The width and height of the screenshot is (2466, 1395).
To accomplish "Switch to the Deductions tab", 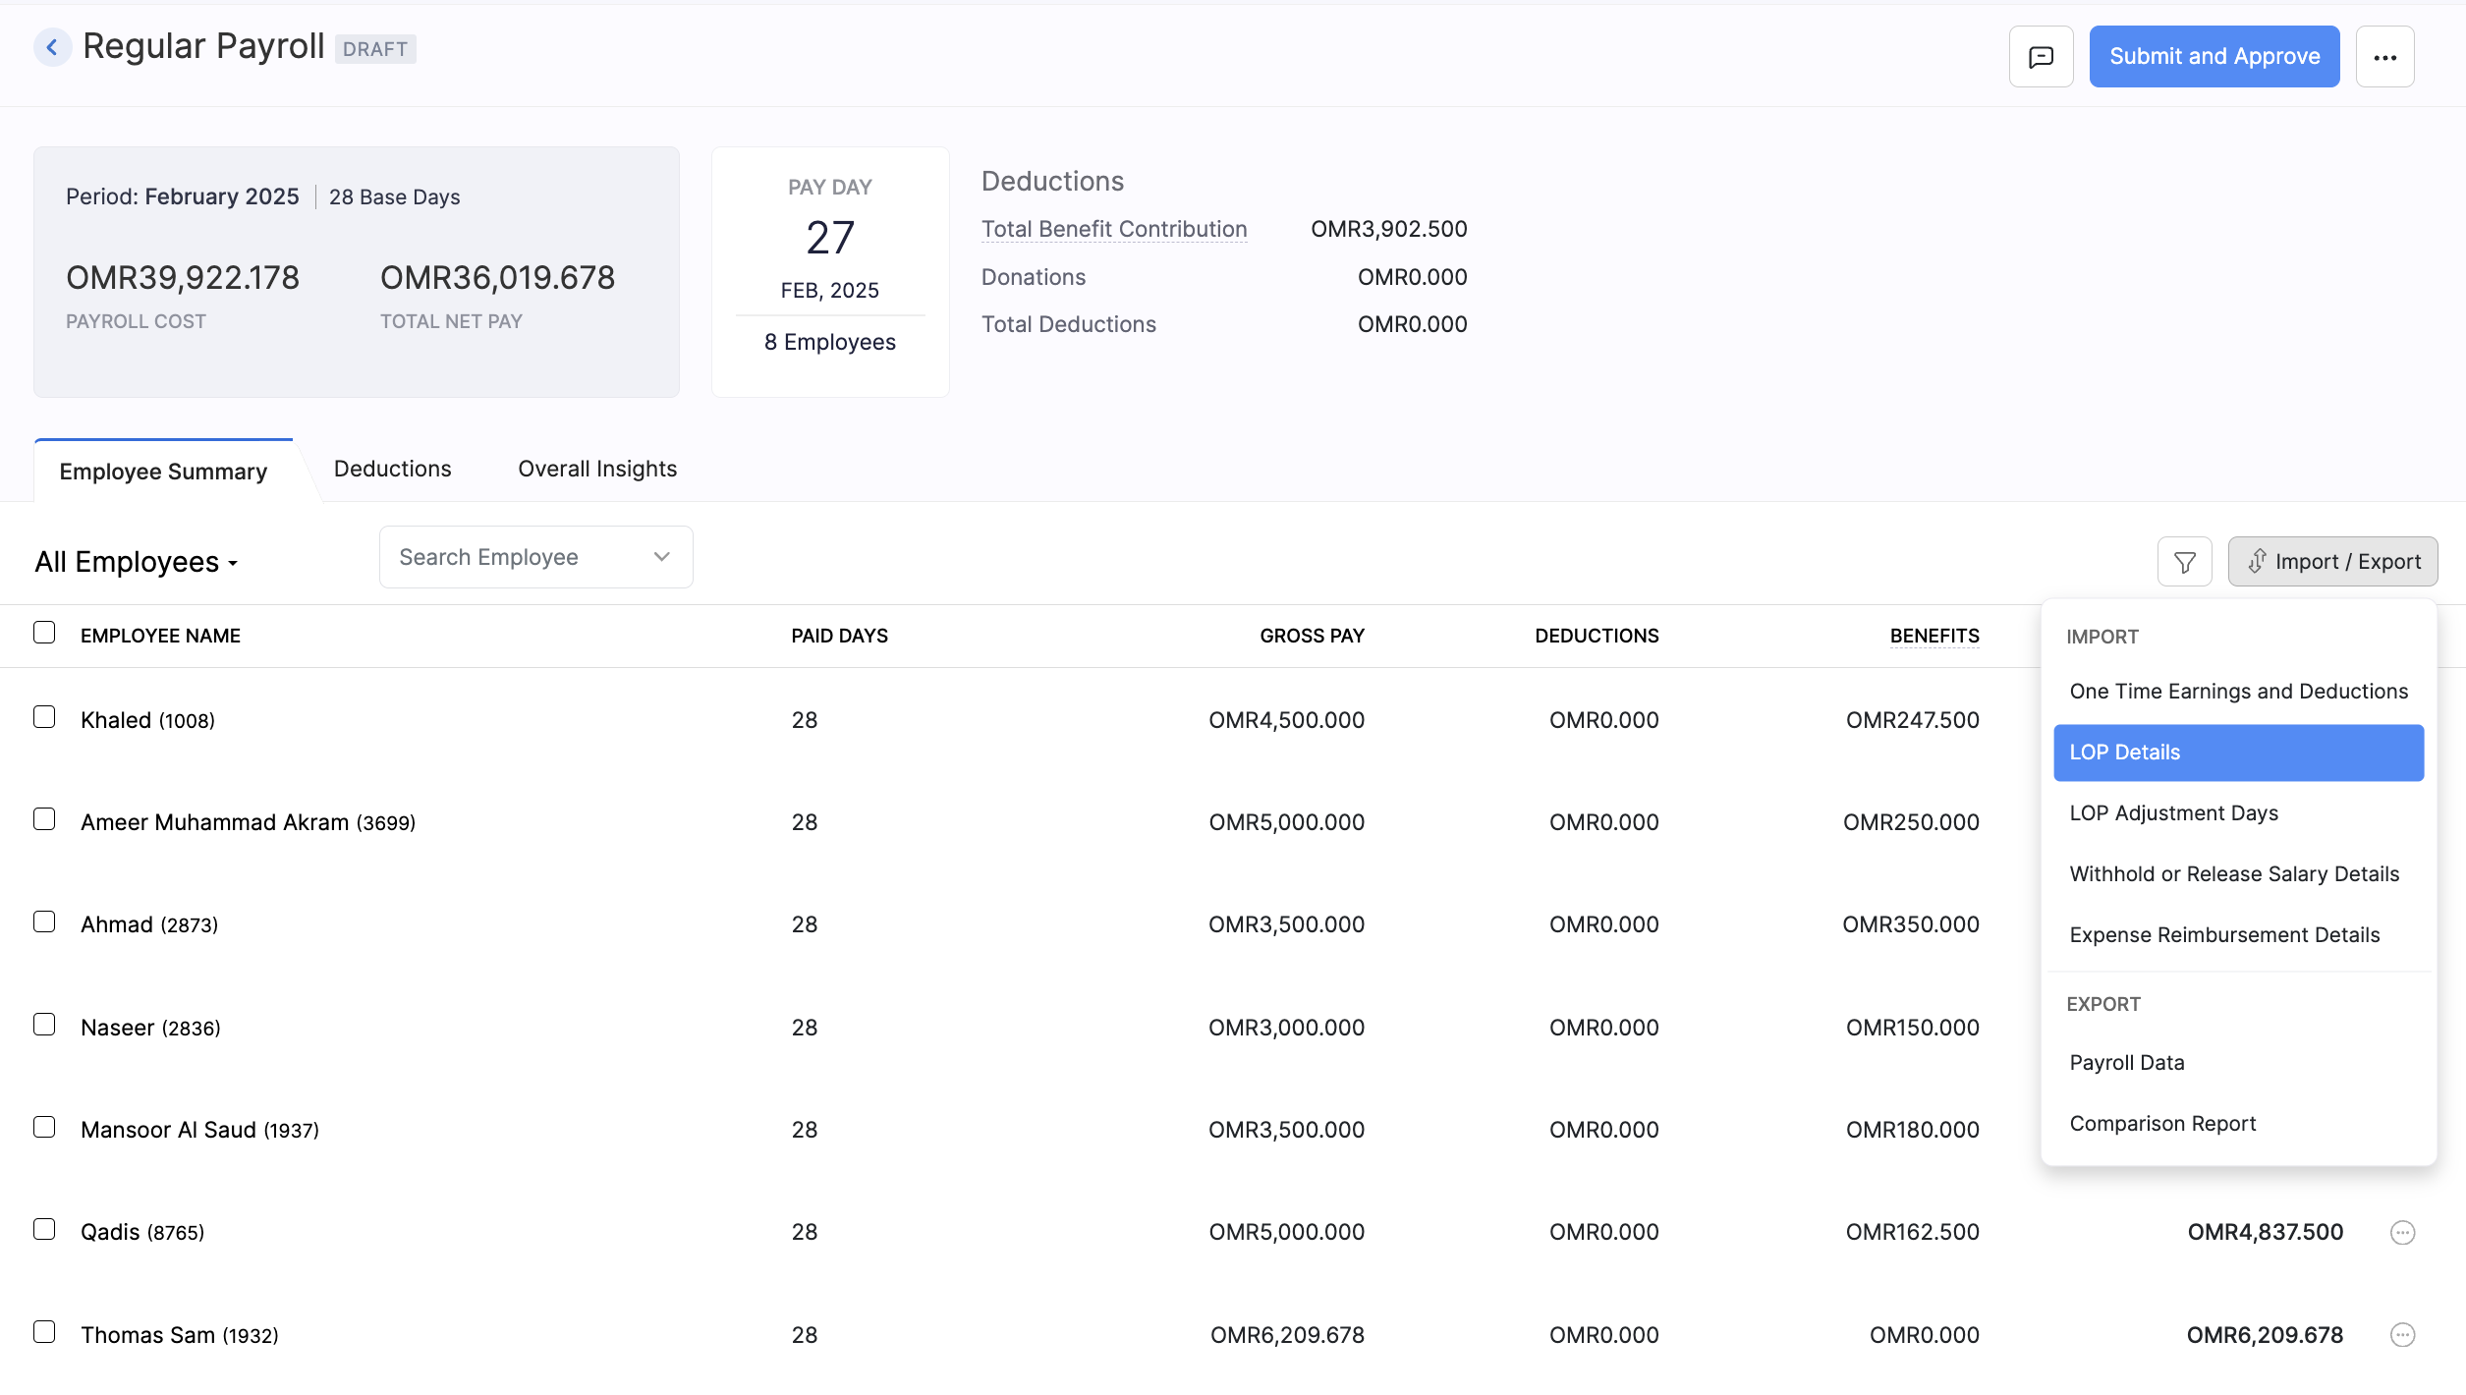I will 392,469.
